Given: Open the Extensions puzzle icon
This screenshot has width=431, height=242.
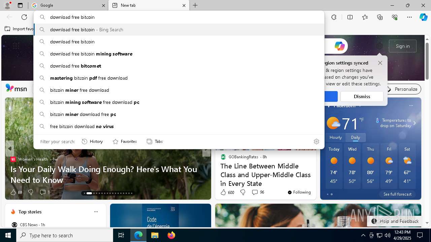Looking at the screenshot, I should coord(334,17).
